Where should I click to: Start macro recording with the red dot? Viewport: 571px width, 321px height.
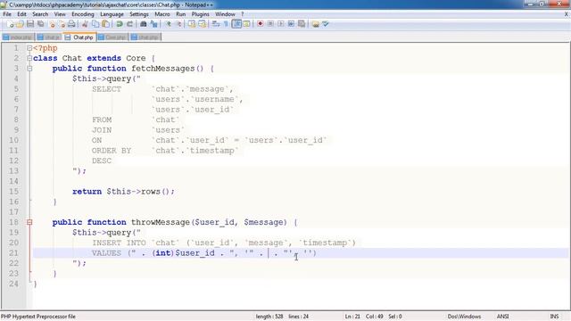click(260, 24)
